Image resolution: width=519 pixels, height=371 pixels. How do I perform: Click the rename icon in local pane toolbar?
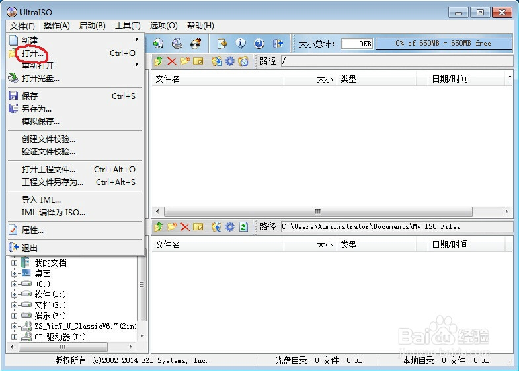[x=198, y=226]
